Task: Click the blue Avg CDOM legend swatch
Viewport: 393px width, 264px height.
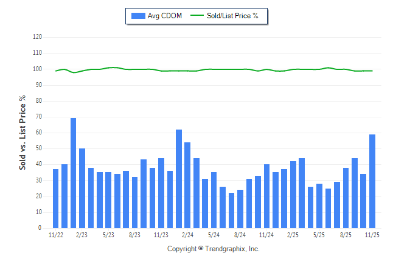Action: coord(137,16)
